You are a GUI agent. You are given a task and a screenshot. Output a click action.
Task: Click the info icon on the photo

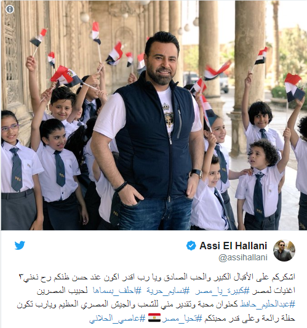click(10, 9)
